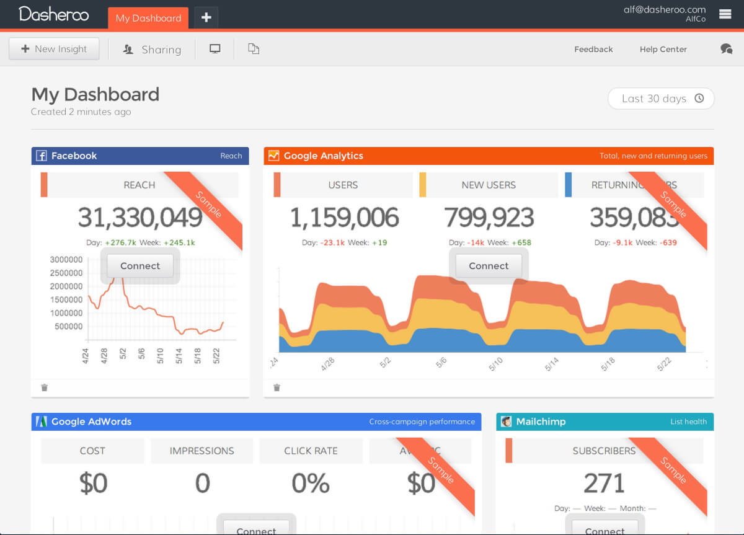
Task: Click the Created 2 minutes ago text
Action: click(x=81, y=112)
